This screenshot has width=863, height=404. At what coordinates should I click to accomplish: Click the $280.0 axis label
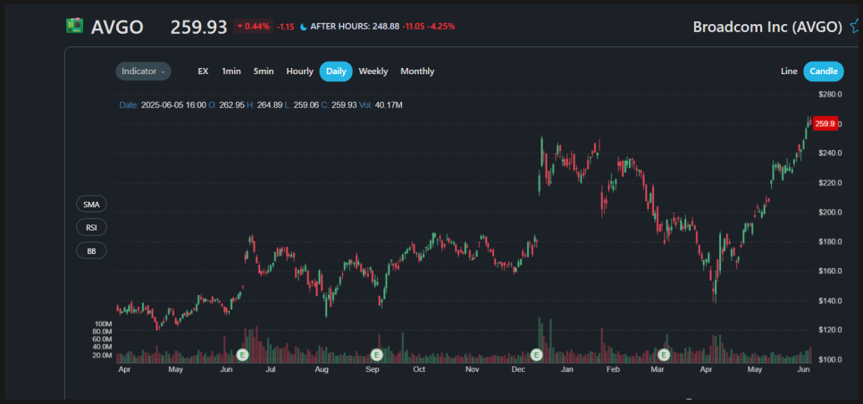pyautogui.click(x=828, y=94)
